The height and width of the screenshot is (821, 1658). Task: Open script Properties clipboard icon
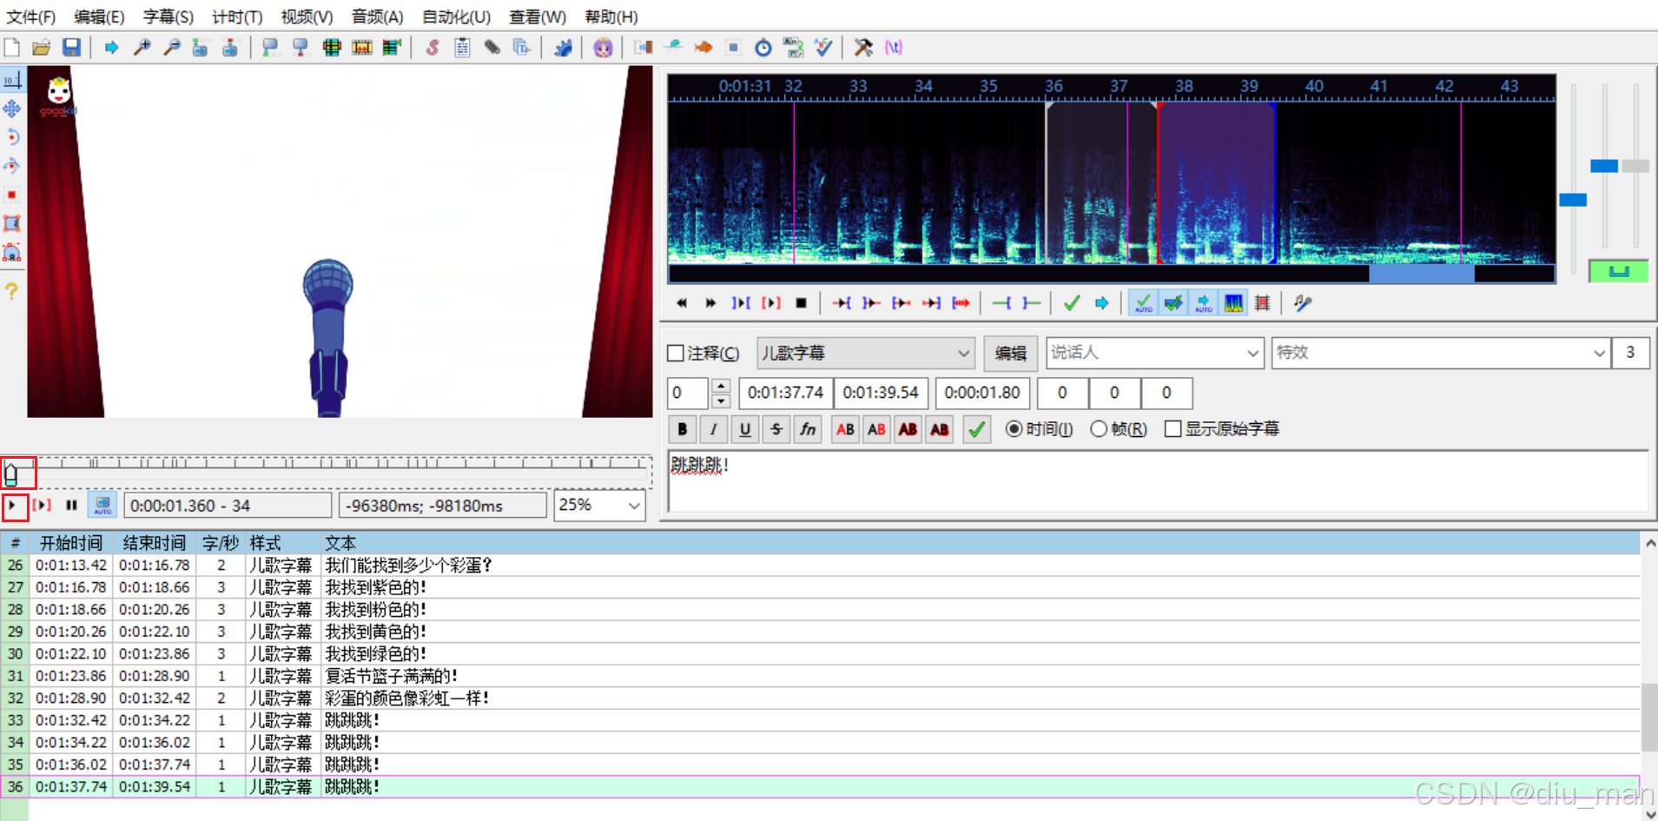coord(462,48)
